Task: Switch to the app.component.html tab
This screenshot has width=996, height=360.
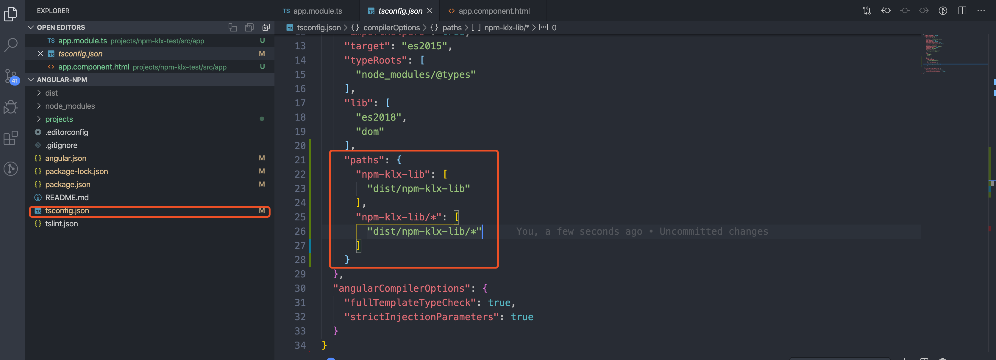Action: tap(493, 11)
